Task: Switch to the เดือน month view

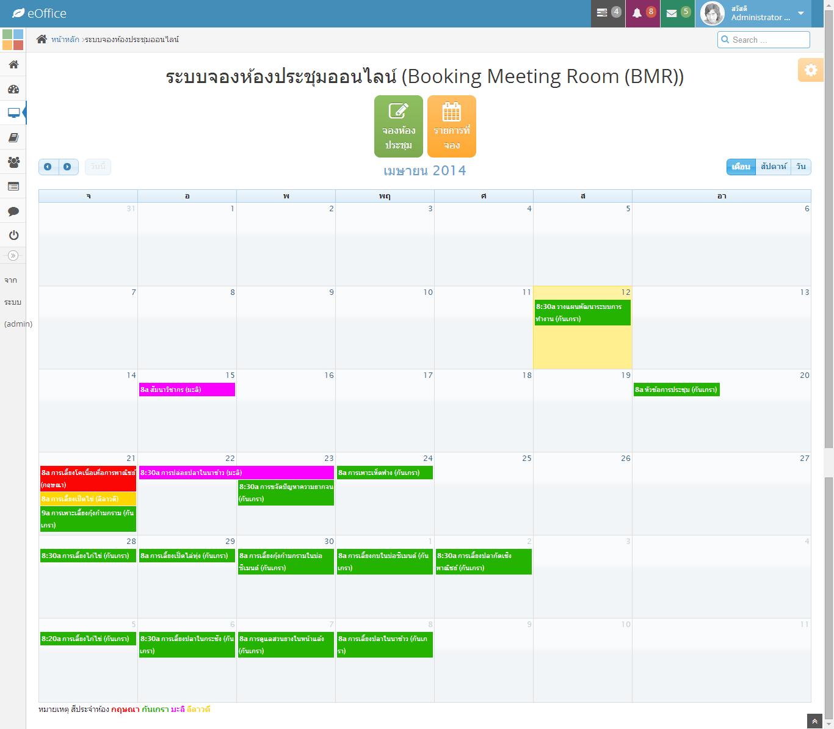Action: (x=741, y=167)
